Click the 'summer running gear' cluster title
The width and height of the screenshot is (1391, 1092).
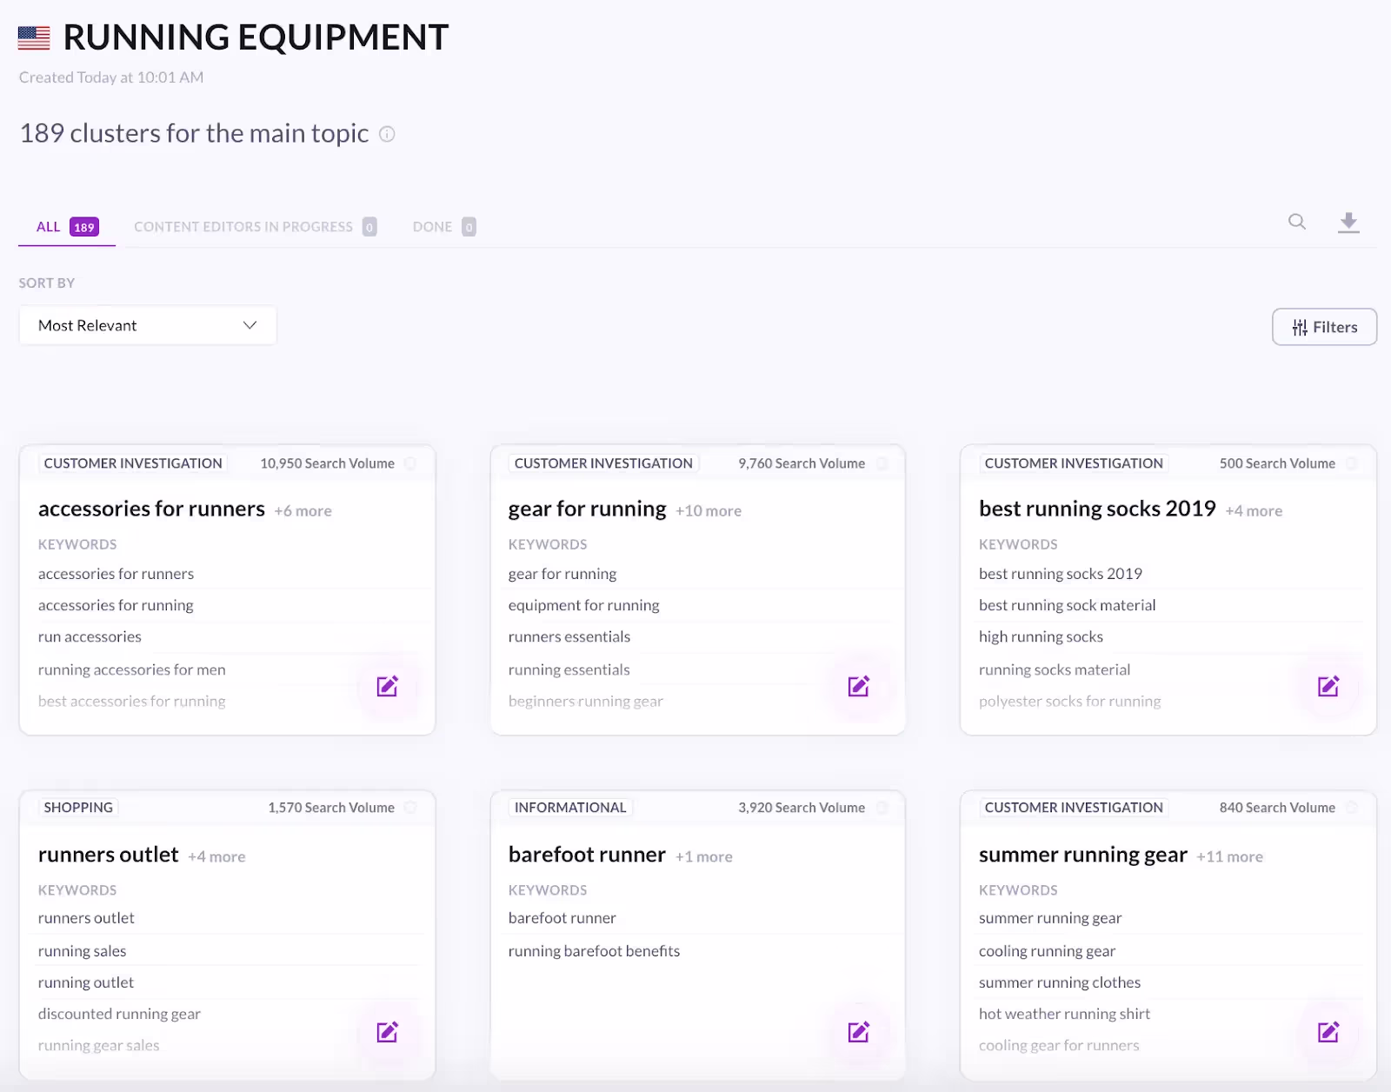click(x=1082, y=855)
